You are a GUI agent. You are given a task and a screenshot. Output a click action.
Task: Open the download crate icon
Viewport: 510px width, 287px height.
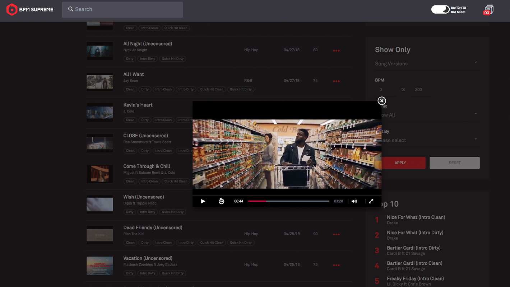488,10
